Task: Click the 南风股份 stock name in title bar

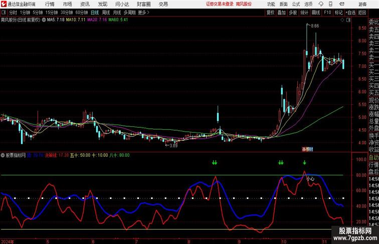Action: (x=244, y=4)
